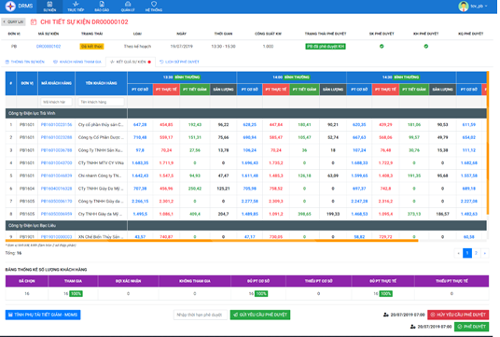Click the green 192,43 reduction value
This screenshot has width=500, height=337.
pyautogui.click(x=195, y=125)
